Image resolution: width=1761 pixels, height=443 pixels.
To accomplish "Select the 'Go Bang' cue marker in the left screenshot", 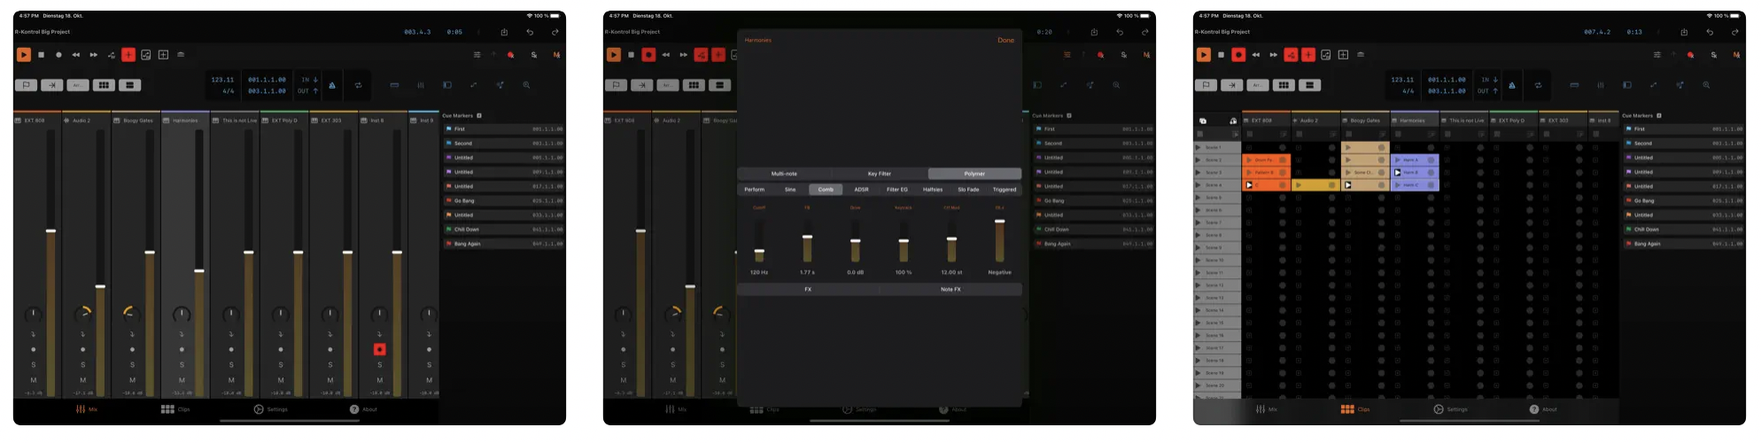I will tap(504, 201).
